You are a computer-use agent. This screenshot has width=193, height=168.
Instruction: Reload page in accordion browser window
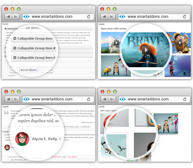[x=89, y=17]
